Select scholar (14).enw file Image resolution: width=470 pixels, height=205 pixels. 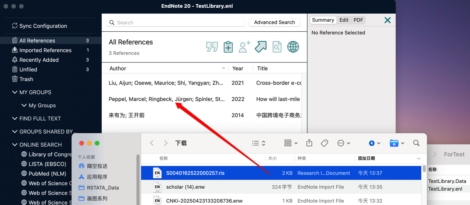click(x=281, y=187)
